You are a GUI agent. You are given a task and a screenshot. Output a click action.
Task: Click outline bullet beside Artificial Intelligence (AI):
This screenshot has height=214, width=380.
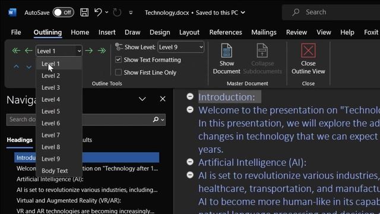click(190, 162)
